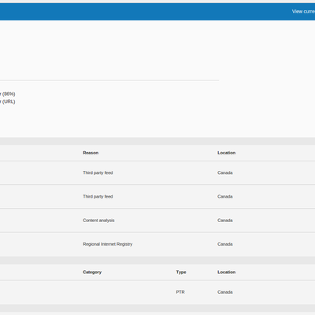Click Canada in the first Third party feed row
Viewport: 315px width, 315px height.
225,172
